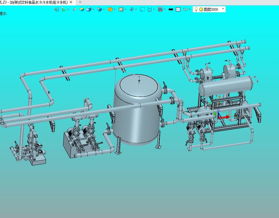Screen dimensions: 279x218
Task: Open the zoom options dropdown arrow
Action: point(125,10)
